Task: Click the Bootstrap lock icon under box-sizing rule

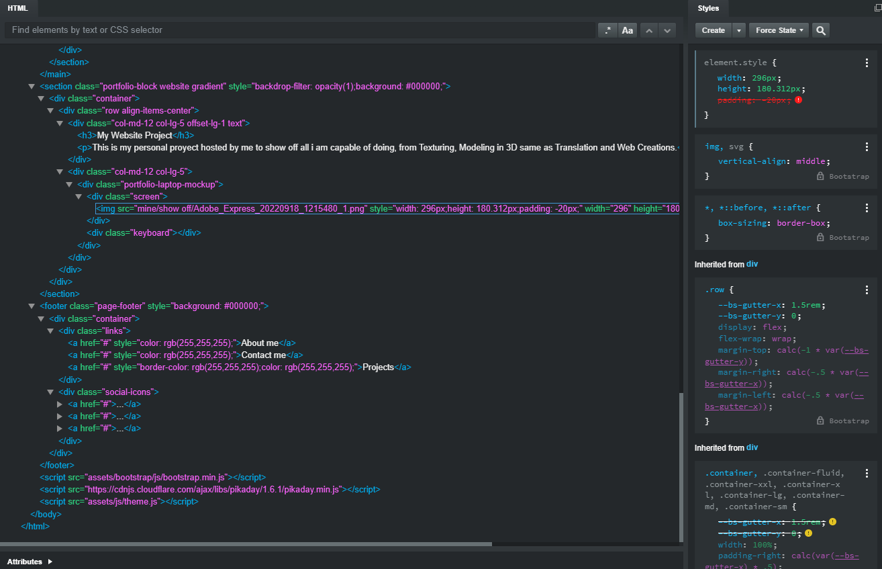Action: click(x=820, y=238)
